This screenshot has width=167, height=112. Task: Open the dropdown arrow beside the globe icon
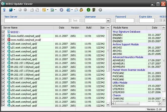click(14, 10)
